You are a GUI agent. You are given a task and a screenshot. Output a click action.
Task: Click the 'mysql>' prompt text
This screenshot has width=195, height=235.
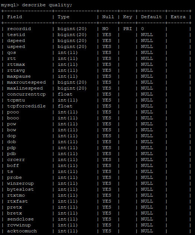coord(10,5)
